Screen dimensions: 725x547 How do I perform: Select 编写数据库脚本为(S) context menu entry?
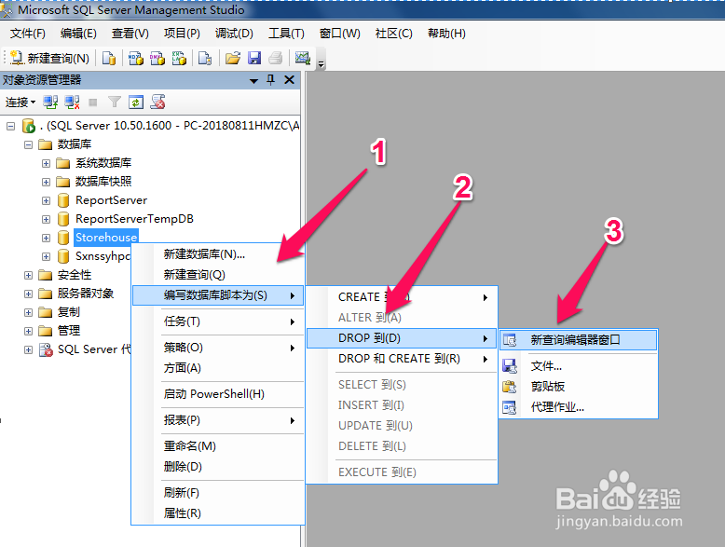point(218,295)
